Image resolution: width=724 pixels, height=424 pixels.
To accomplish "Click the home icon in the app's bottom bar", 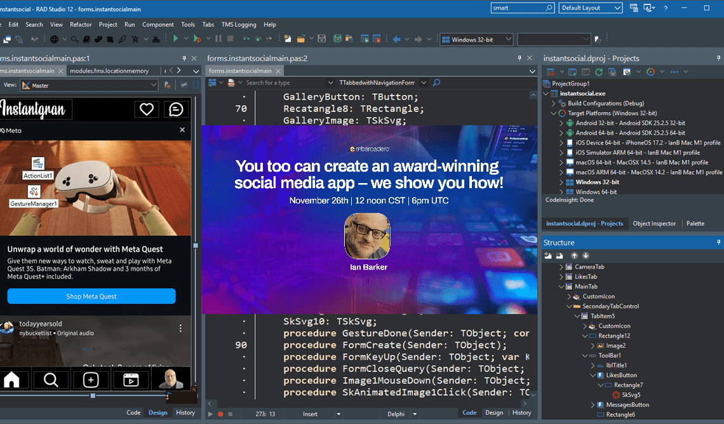I will pos(11,380).
